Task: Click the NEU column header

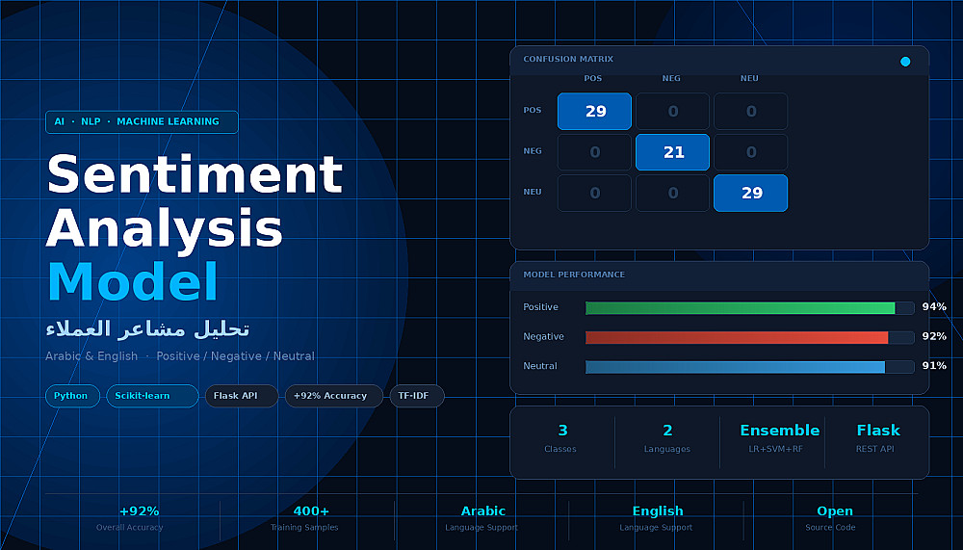Action: click(x=749, y=79)
